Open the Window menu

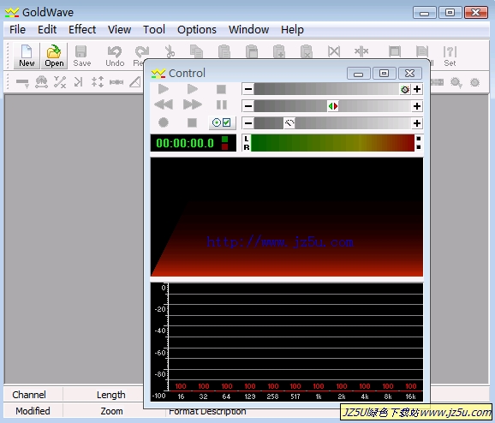(248, 30)
